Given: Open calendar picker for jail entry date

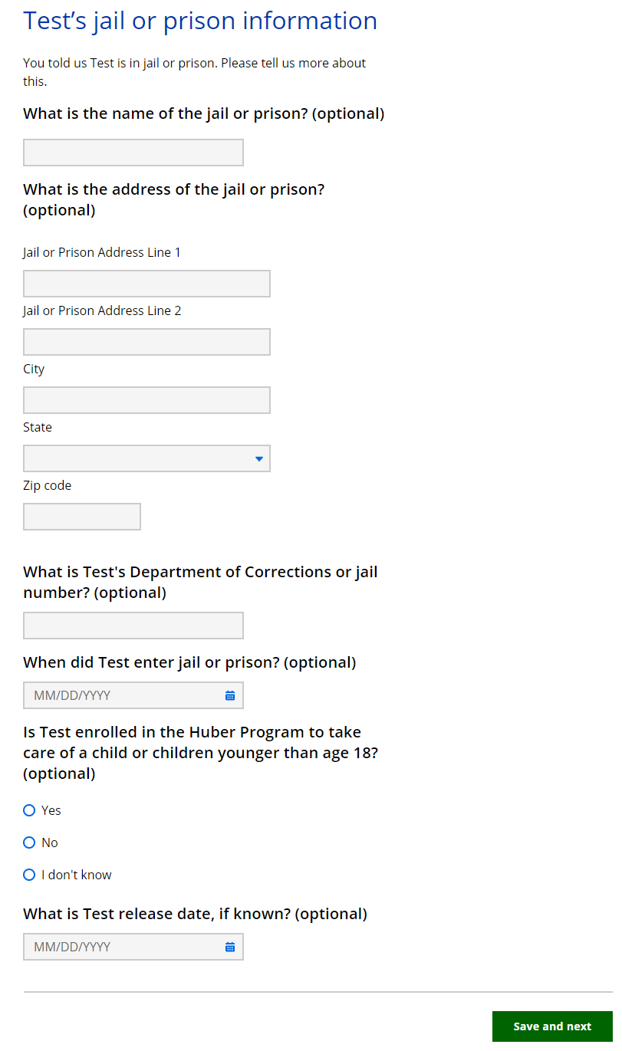Looking at the screenshot, I should point(229,695).
